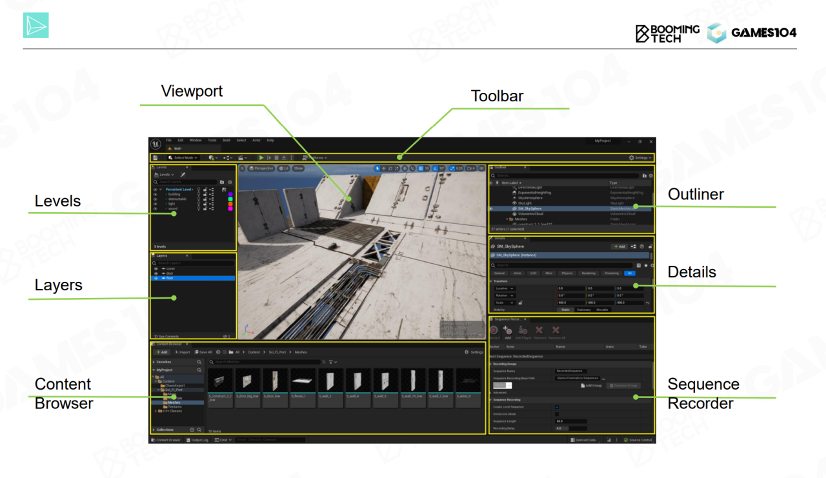The image size is (826, 478).
Task: Open the Levels panel settings gear
Action: (x=230, y=182)
